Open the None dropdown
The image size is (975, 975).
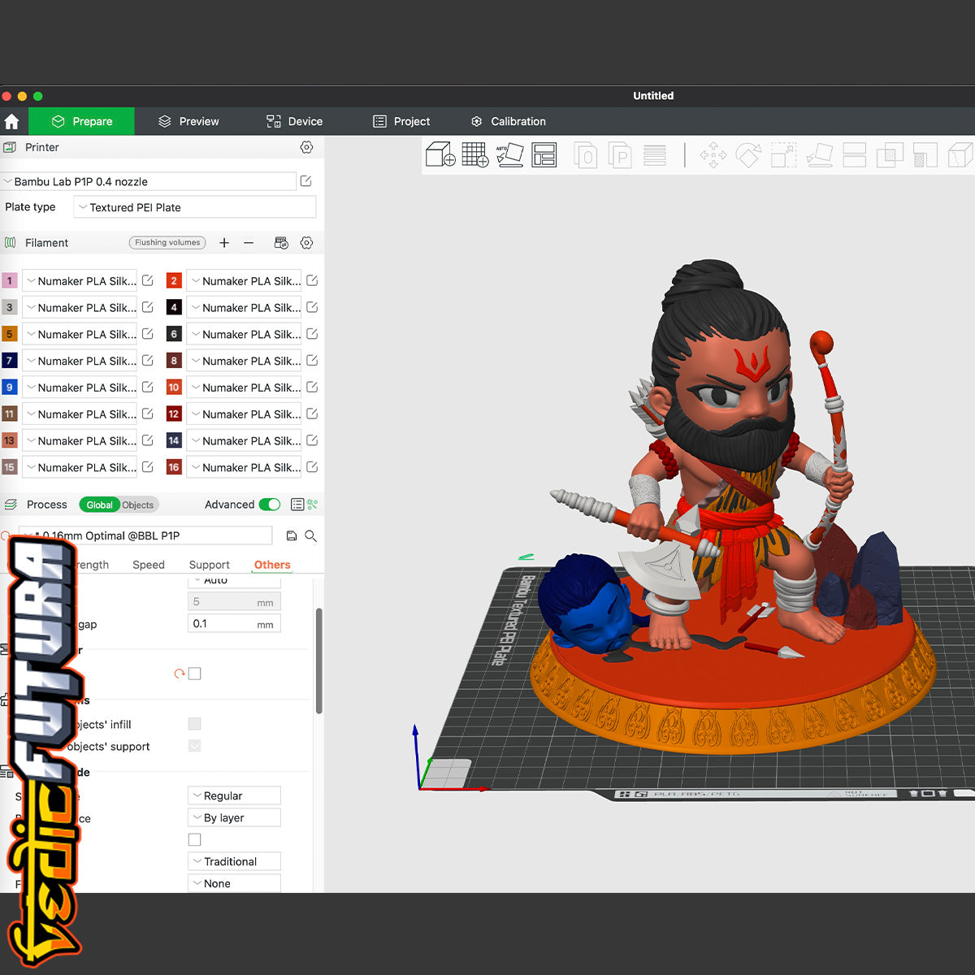tap(234, 883)
